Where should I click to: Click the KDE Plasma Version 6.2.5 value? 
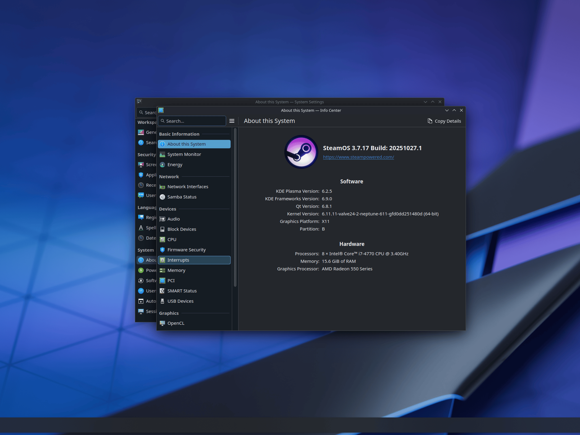coord(327,191)
